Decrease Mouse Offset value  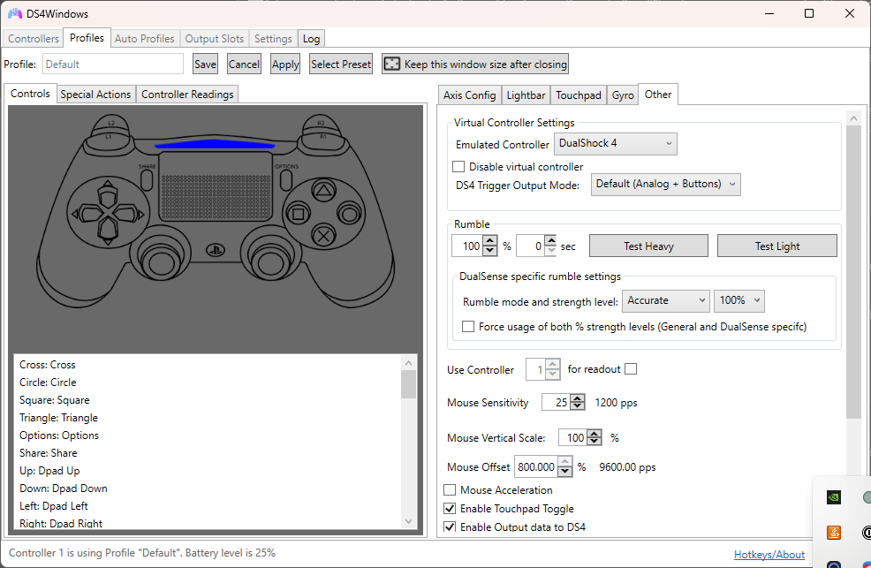[565, 472]
